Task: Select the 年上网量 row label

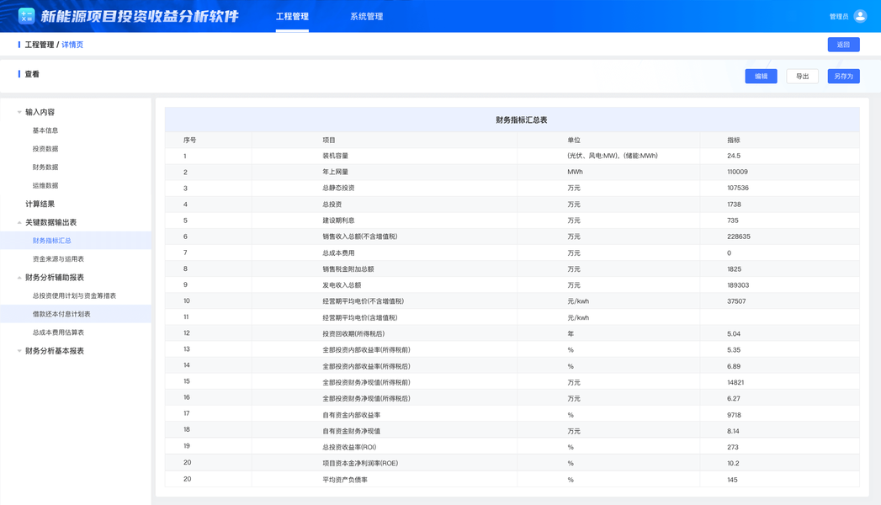Action: 336,172
